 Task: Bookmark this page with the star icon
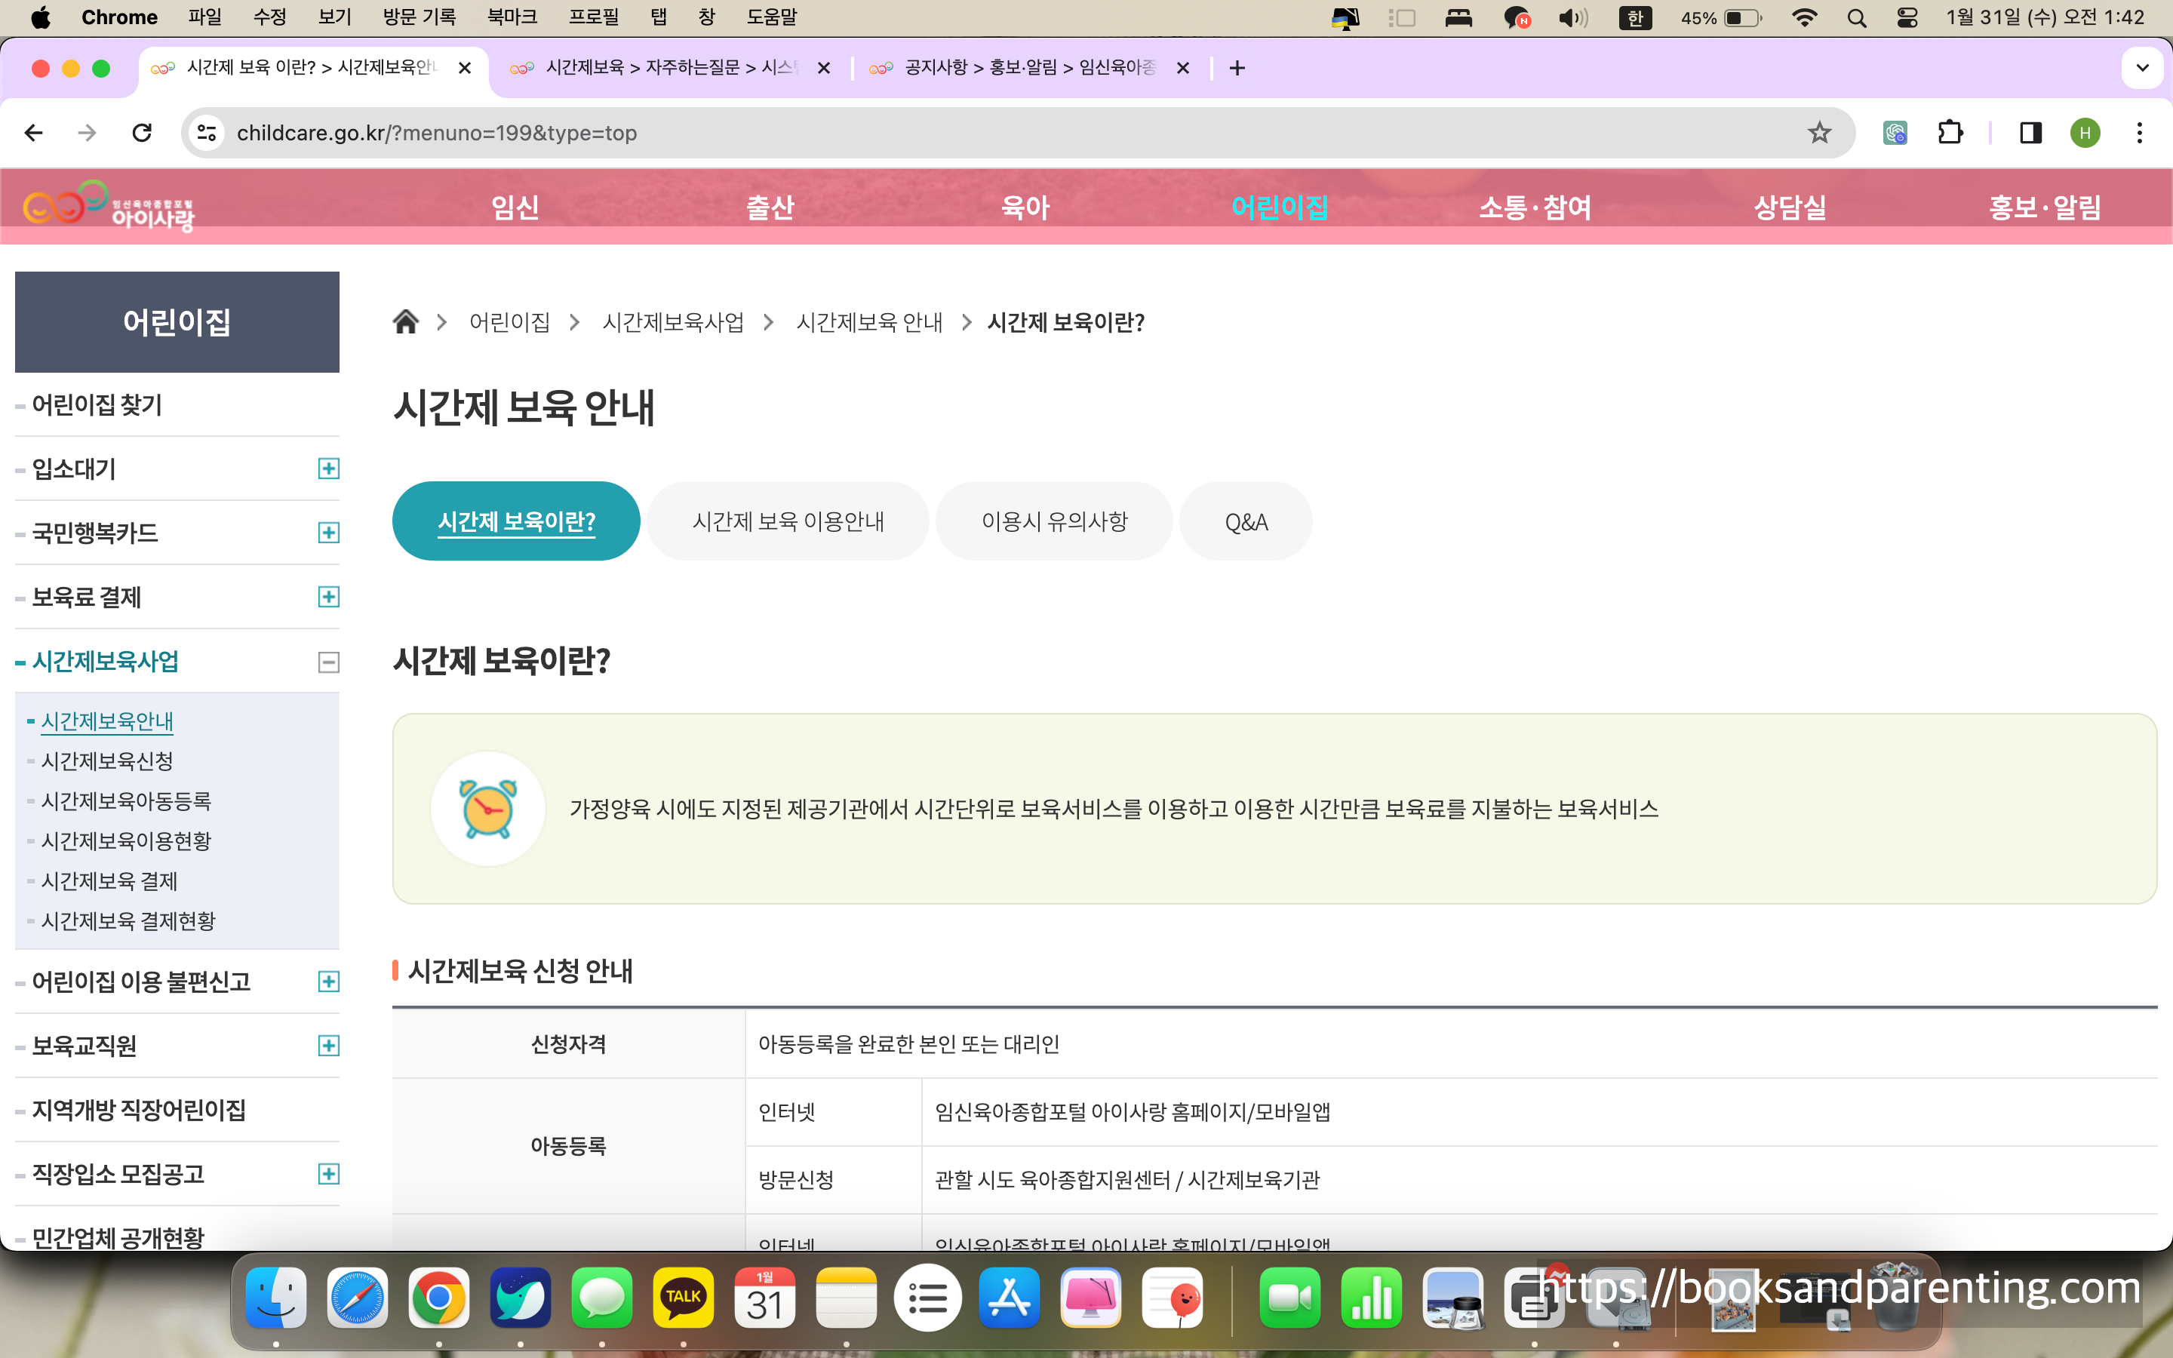click(x=1818, y=133)
